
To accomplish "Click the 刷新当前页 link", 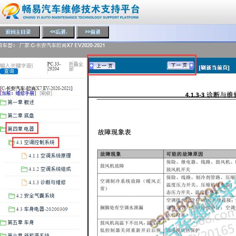I will click(x=214, y=68).
